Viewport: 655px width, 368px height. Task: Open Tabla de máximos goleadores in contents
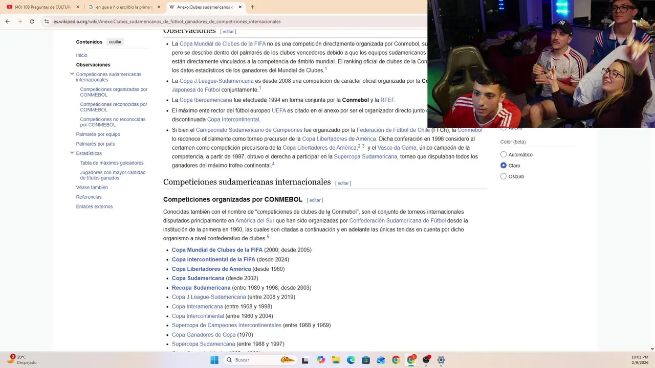point(112,163)
